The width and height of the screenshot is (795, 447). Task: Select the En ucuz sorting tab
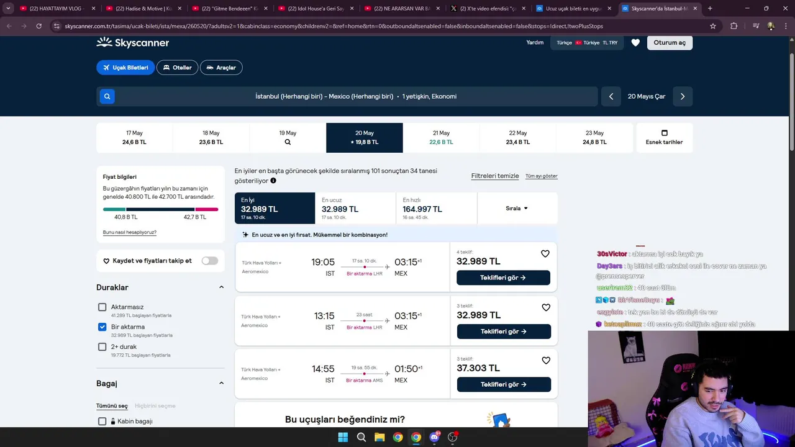pos(355,208)
